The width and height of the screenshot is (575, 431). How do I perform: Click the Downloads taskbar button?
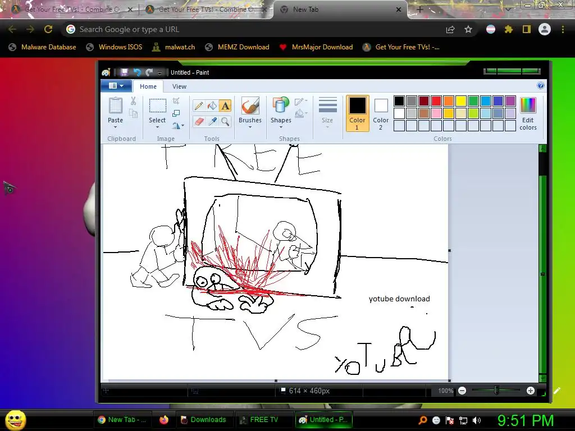click(x=204, y=420)
